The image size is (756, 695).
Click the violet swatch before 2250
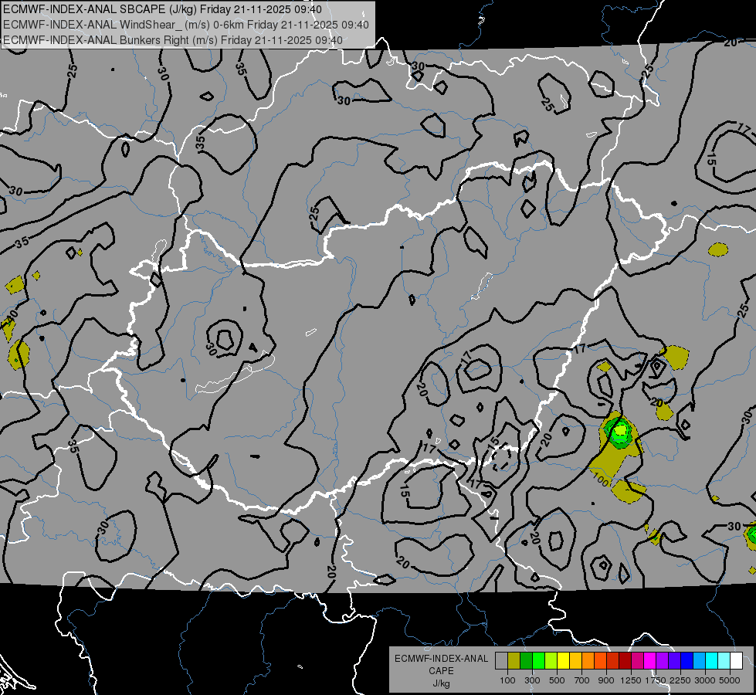674,660
